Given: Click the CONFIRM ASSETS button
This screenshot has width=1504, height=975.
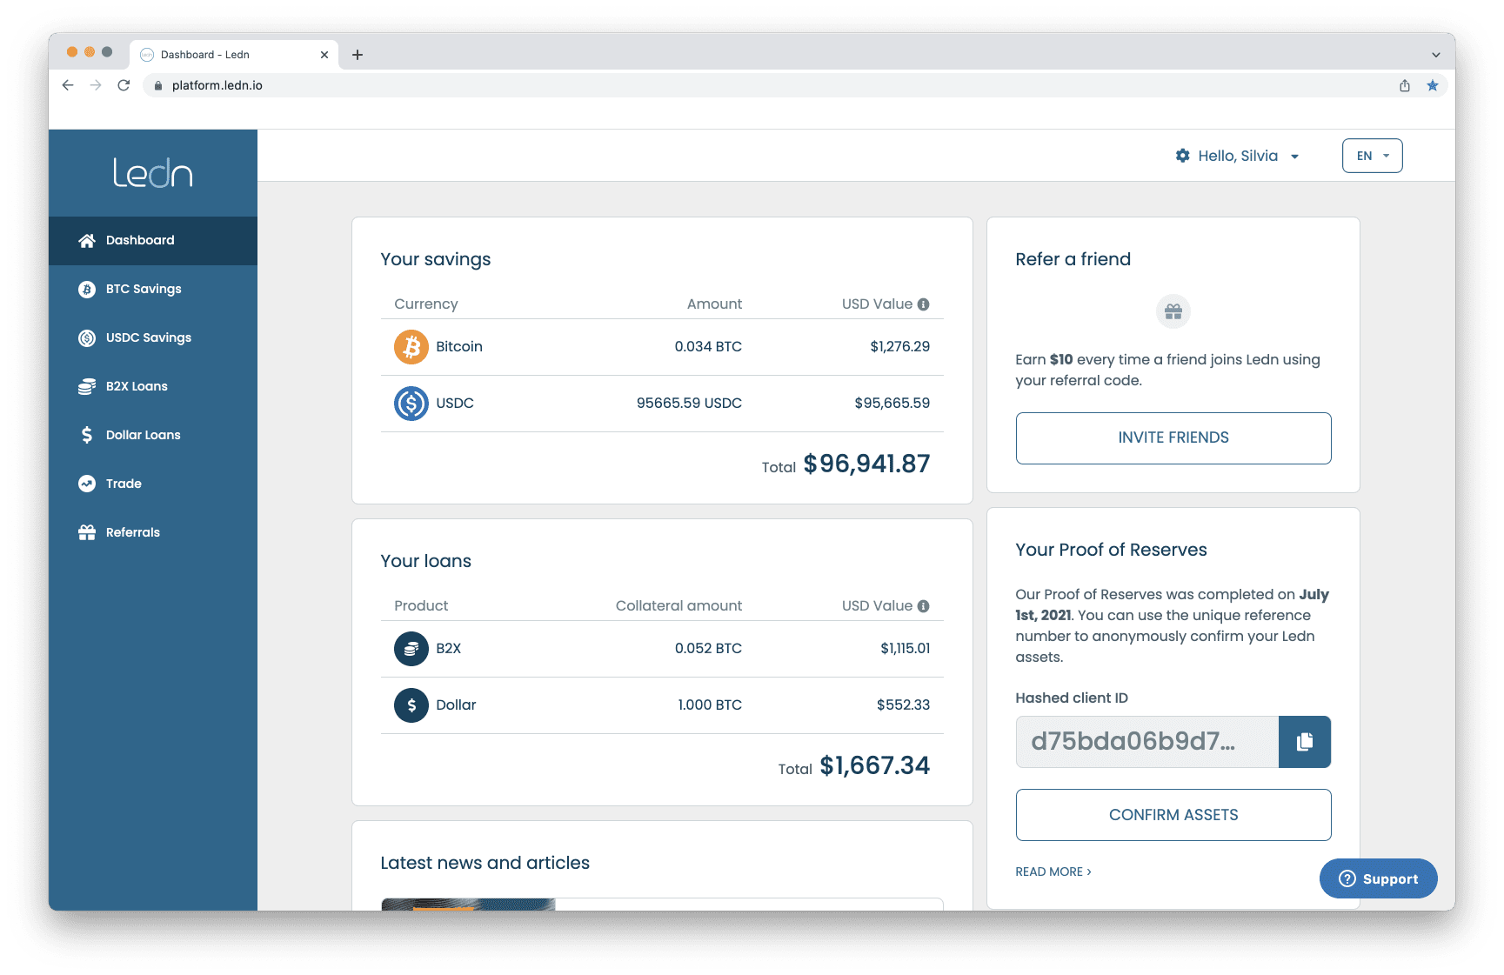Looking at the screenshot, I should coord(1173,815).
